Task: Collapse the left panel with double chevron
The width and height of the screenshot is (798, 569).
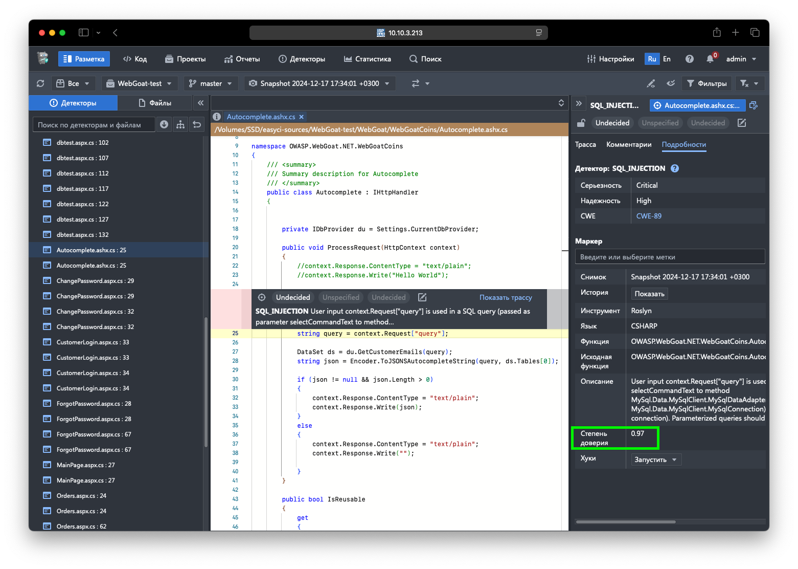Action: [201, 103]
